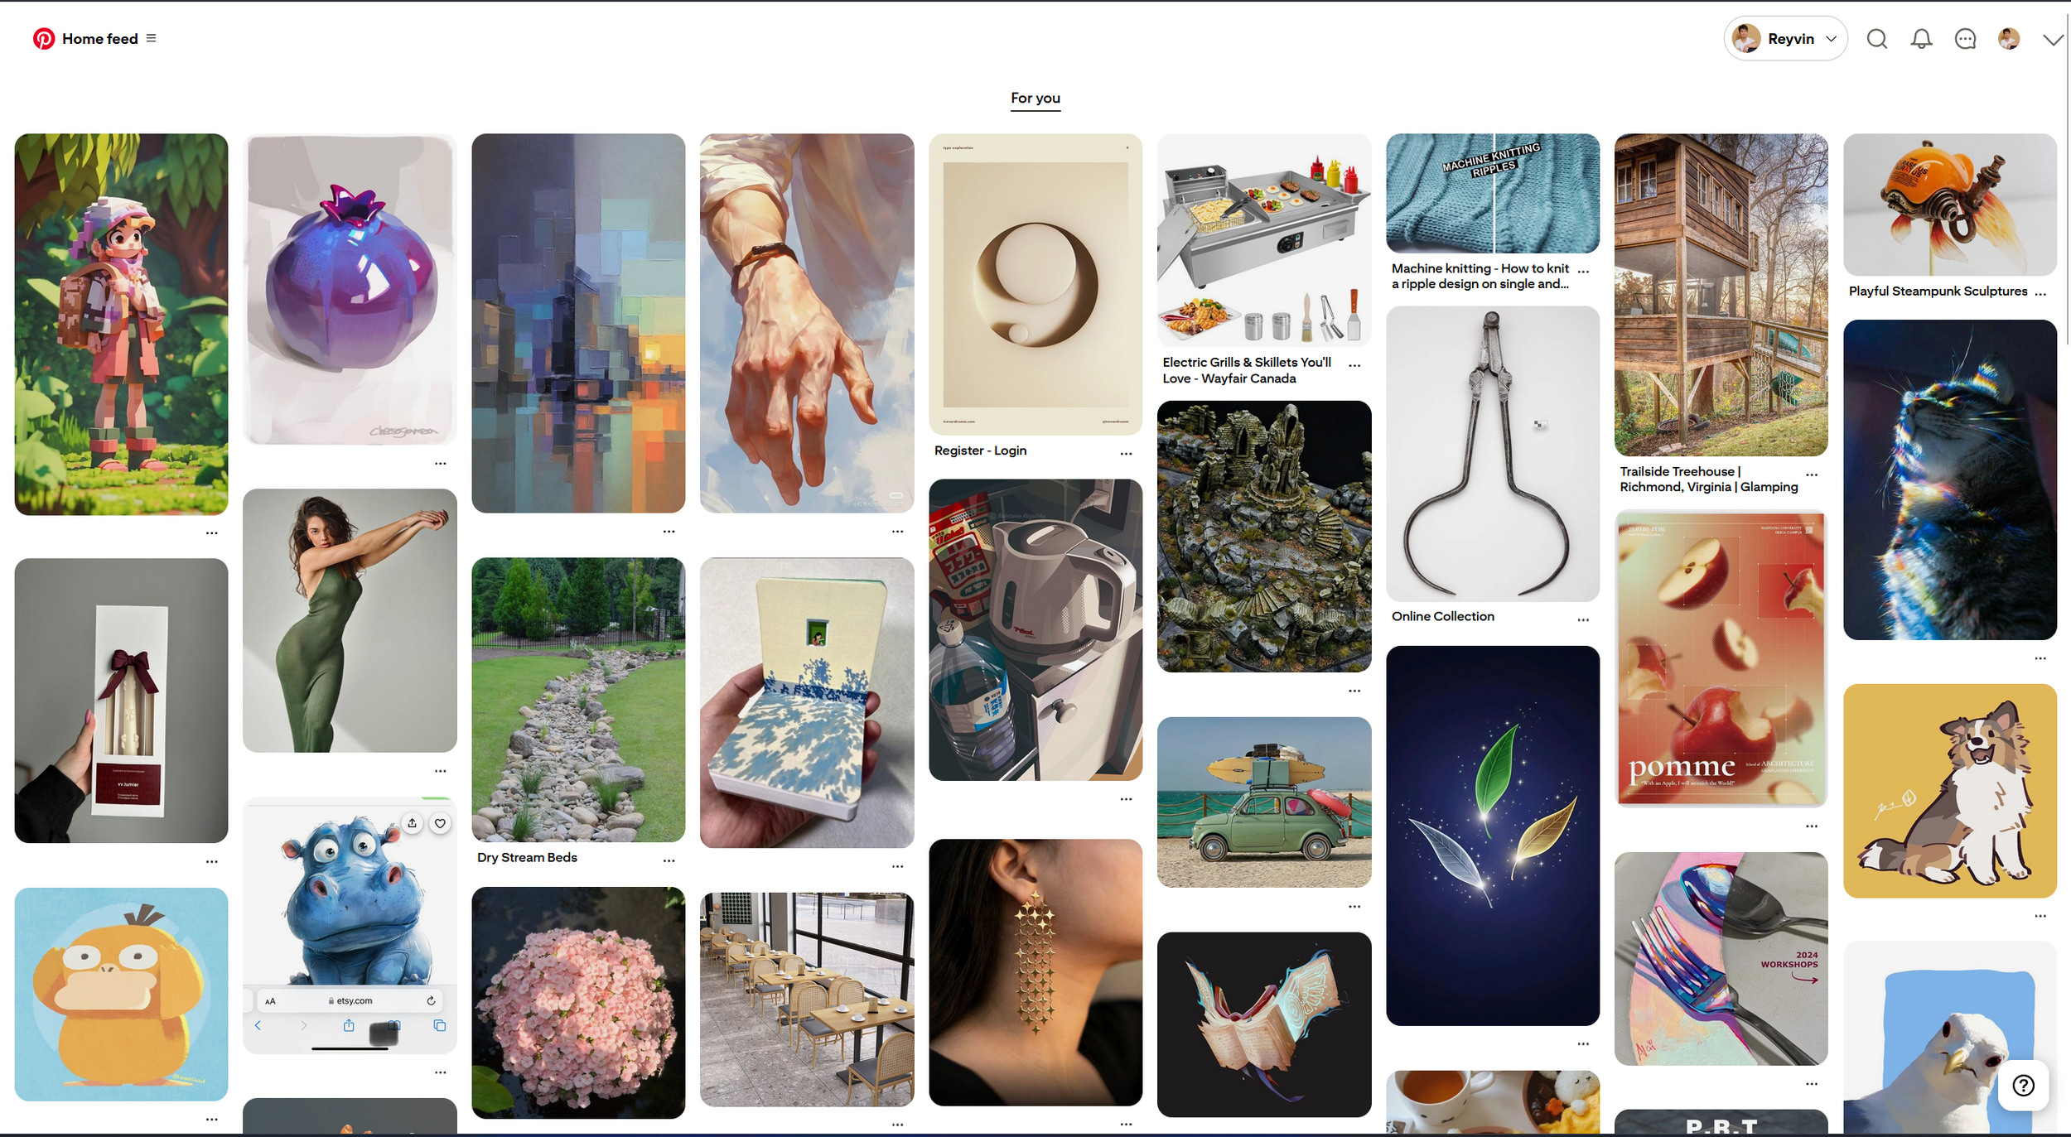Expand the accounts chevron at far right
This screenshot has width=2071, height=1137.
click(x=2053, y=39)
